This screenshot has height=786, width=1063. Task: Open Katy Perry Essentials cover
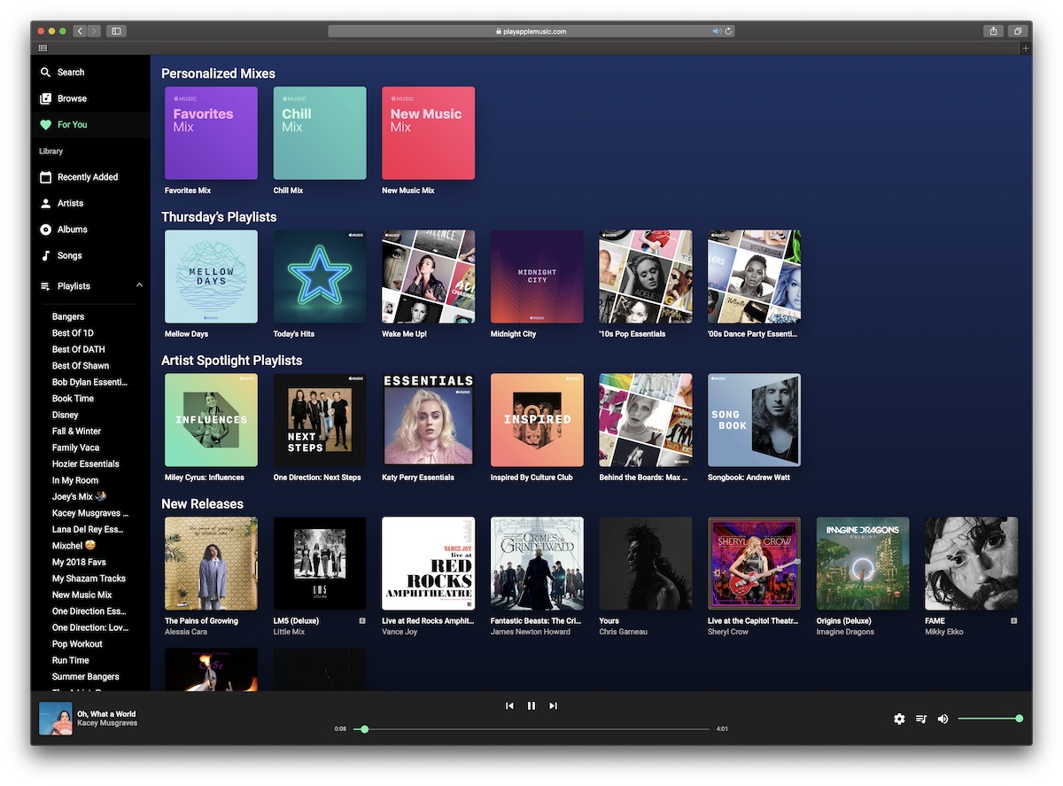tap(428, 420)
